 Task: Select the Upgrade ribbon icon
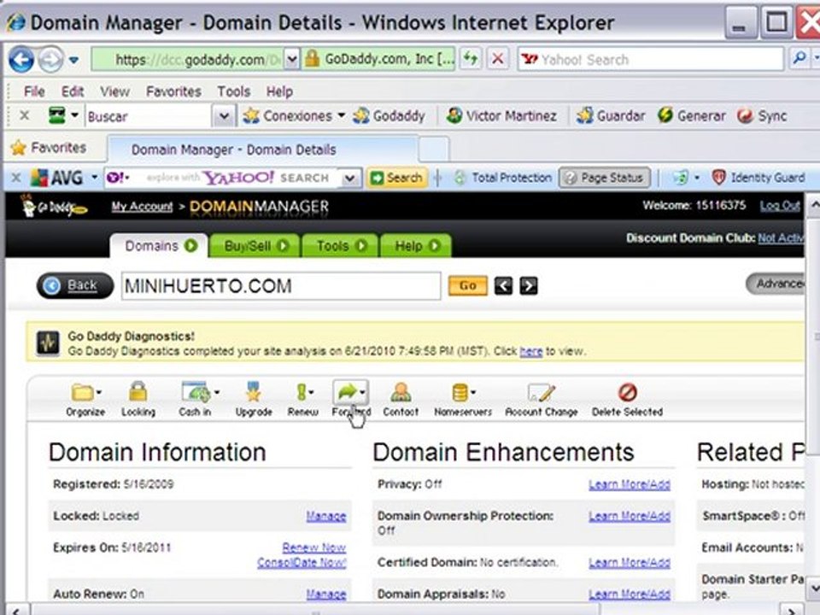(x=254, y=392)
